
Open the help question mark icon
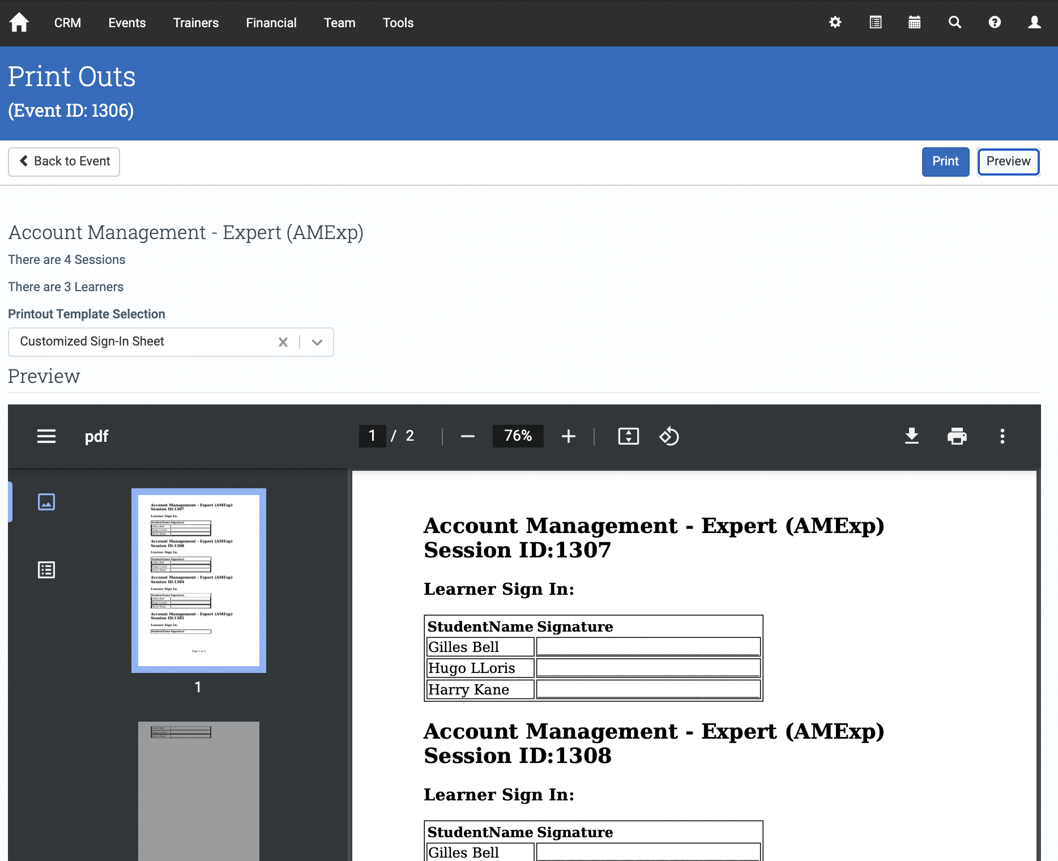pyautogui.click(x=995, y=23)
